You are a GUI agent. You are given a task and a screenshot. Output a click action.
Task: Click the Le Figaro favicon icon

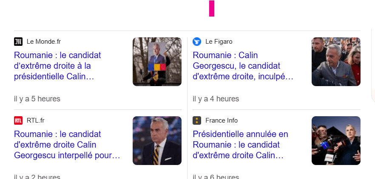pyautogui.click(x=197, y=42)
